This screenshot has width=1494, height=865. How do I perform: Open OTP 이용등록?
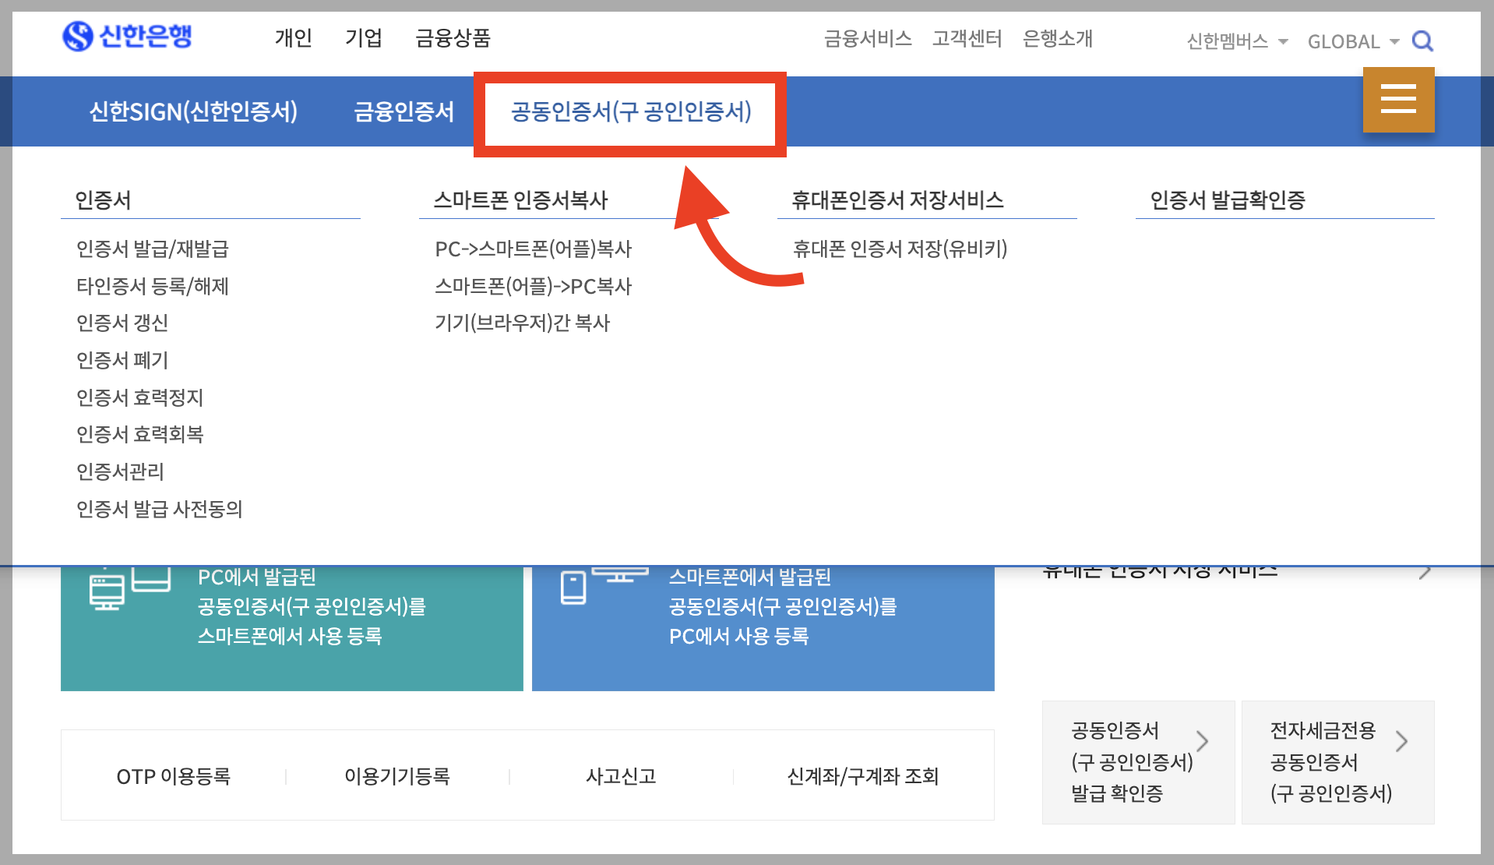[174, 776]
